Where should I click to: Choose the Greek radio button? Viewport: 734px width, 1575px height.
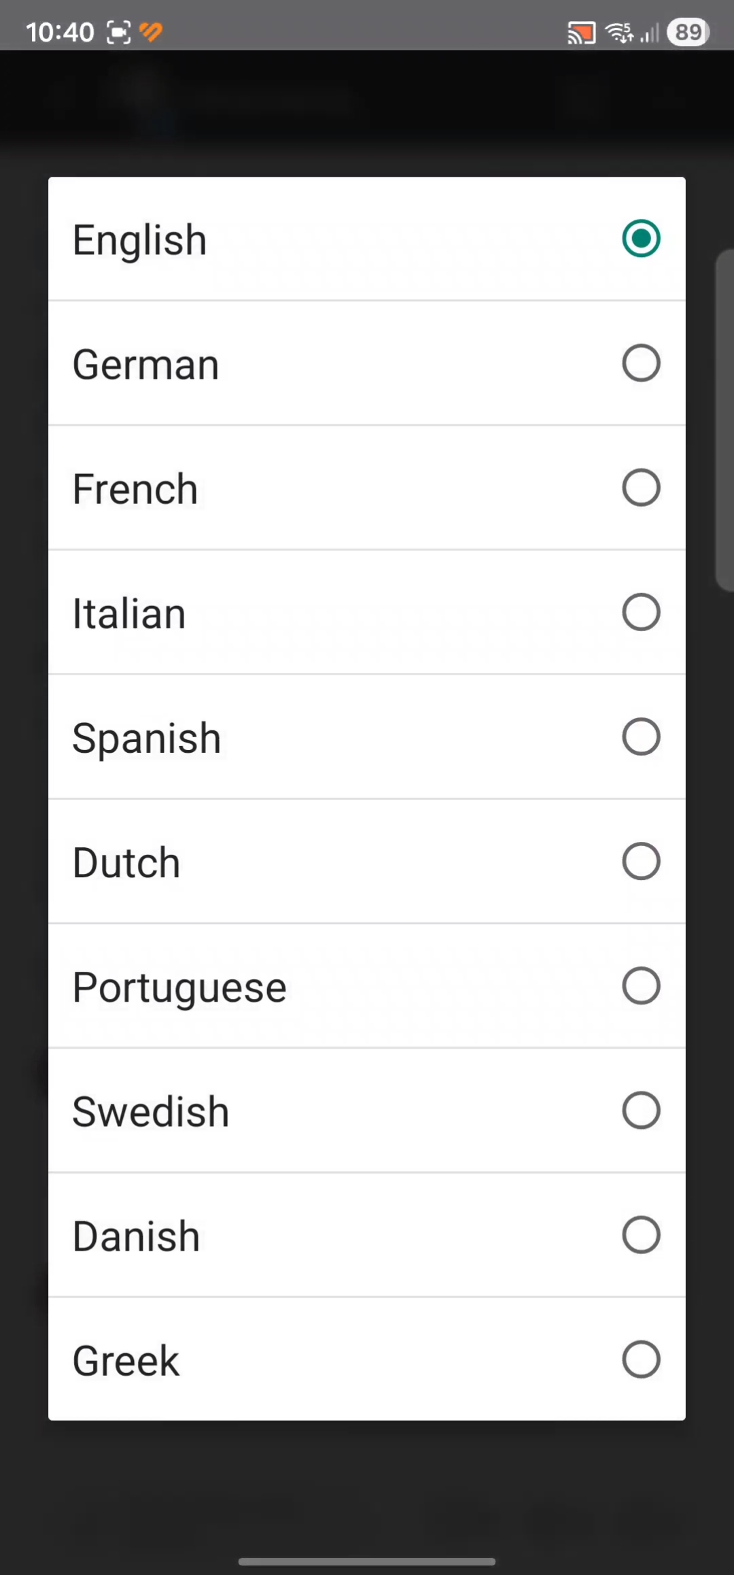coord(641,1359)
